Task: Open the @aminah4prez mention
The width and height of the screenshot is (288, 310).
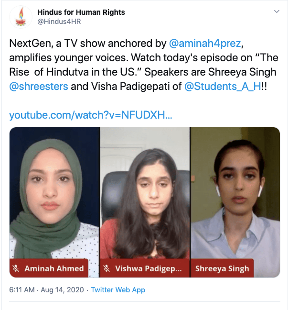Action: pos(205,44)
